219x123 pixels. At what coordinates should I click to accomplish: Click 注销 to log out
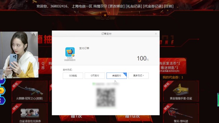point(169,6)
